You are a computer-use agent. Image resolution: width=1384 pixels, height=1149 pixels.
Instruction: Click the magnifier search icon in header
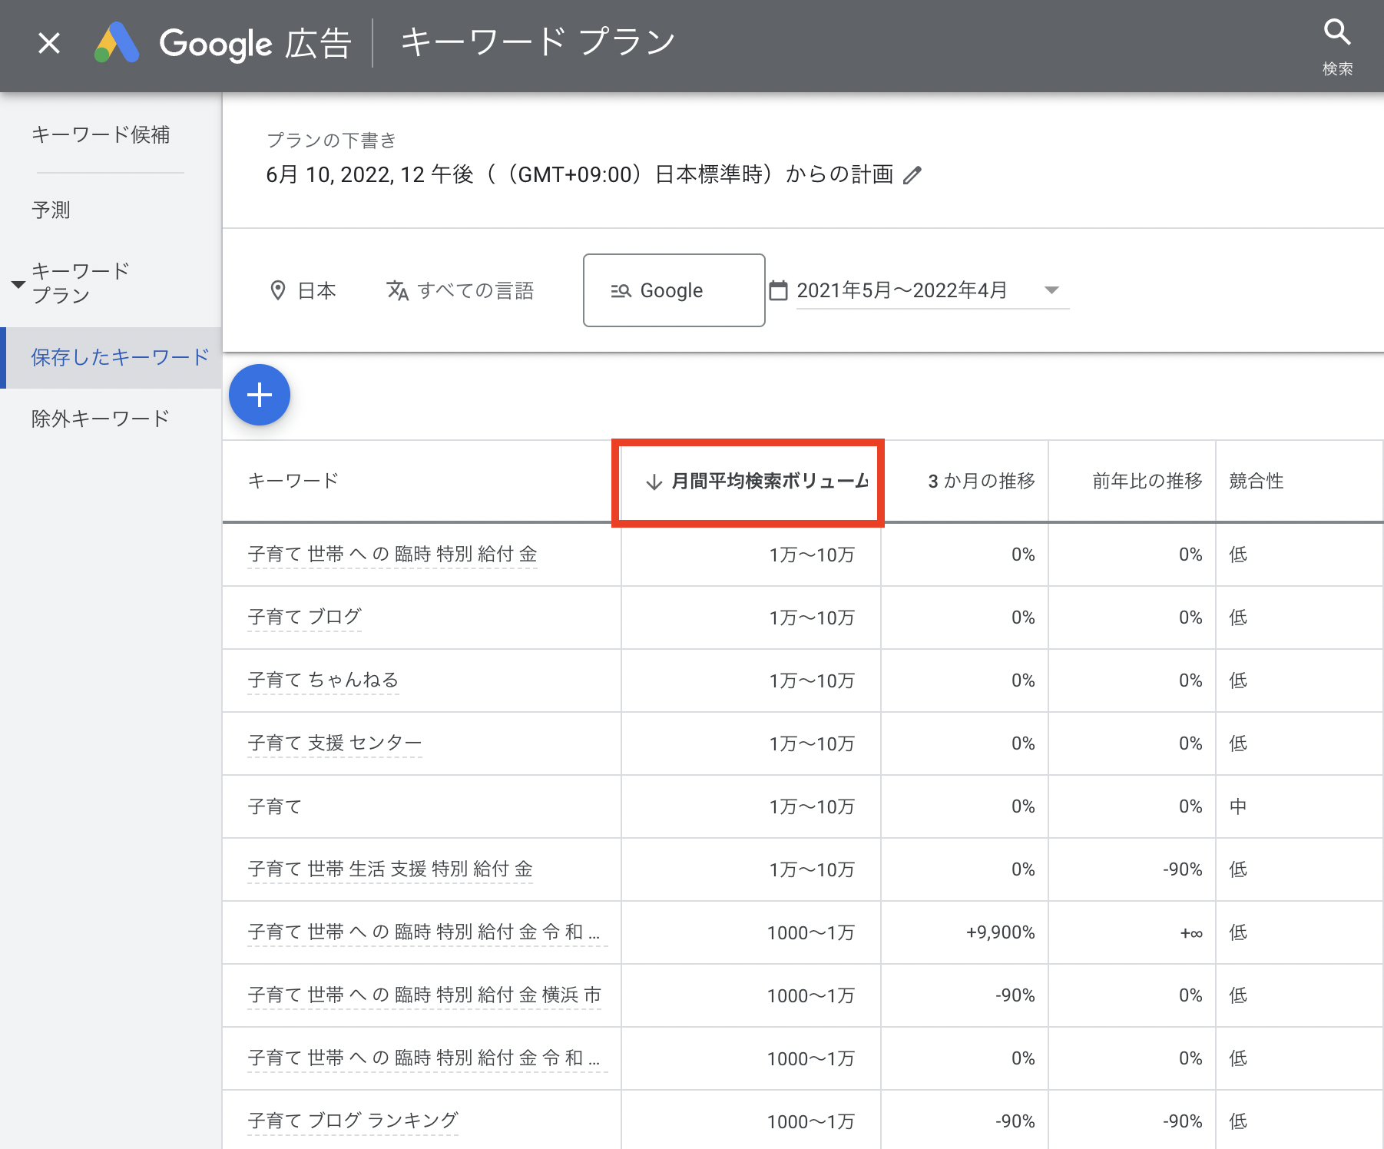1336,33
